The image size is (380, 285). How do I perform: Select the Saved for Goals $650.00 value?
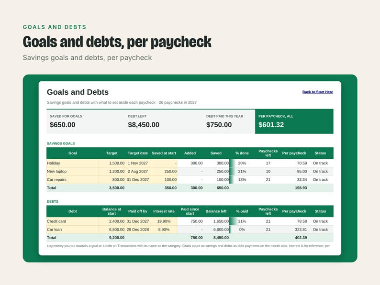(x=63, y=125)
